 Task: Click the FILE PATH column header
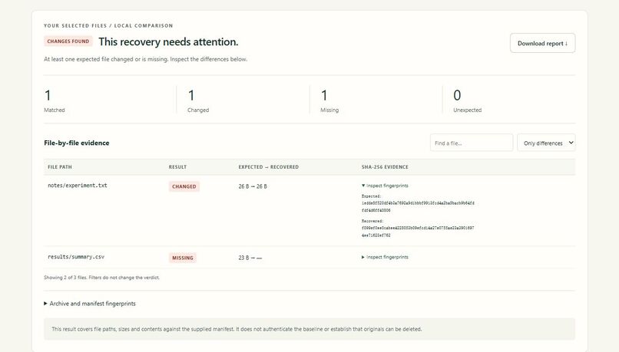60,166
